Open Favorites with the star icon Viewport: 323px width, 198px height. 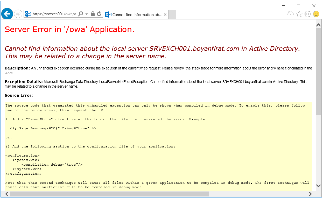tap(299, 14)
